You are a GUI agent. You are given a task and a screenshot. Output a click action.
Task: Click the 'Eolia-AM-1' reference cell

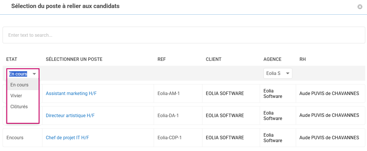168,93
